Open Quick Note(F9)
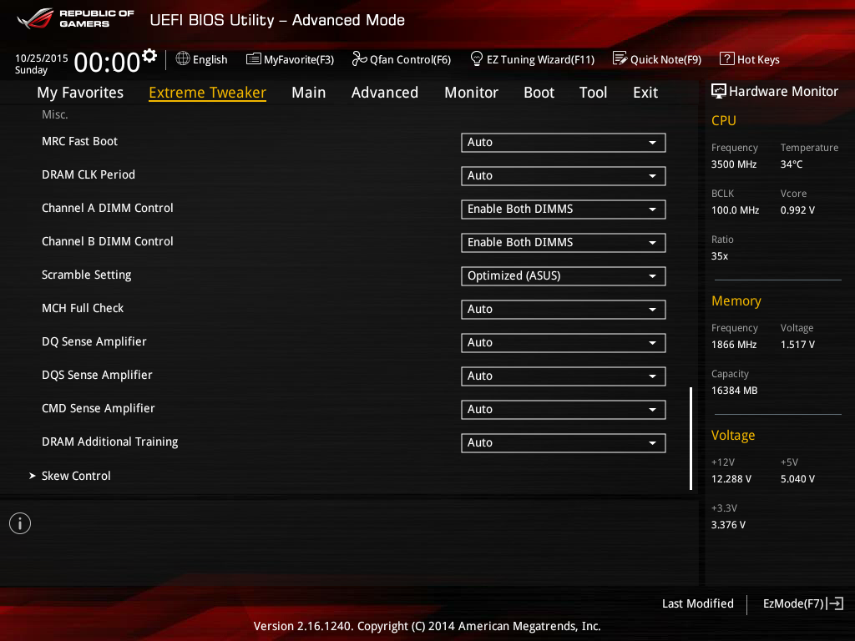This screenshot has height=641, width=855. coord(657,59)
